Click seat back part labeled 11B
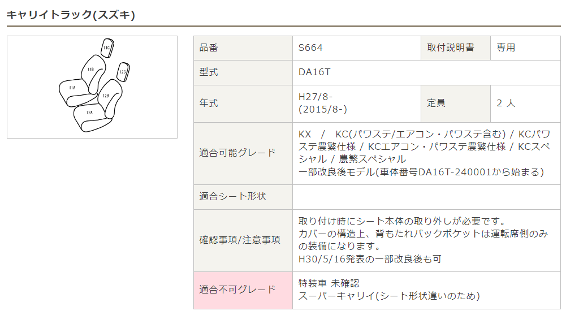The height and width of the screenshot is (315, 566). click(93, 74)
